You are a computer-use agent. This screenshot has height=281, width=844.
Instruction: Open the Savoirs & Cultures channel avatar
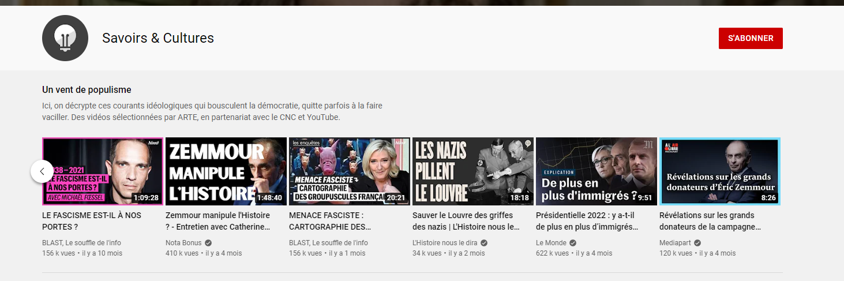[65, 38]
